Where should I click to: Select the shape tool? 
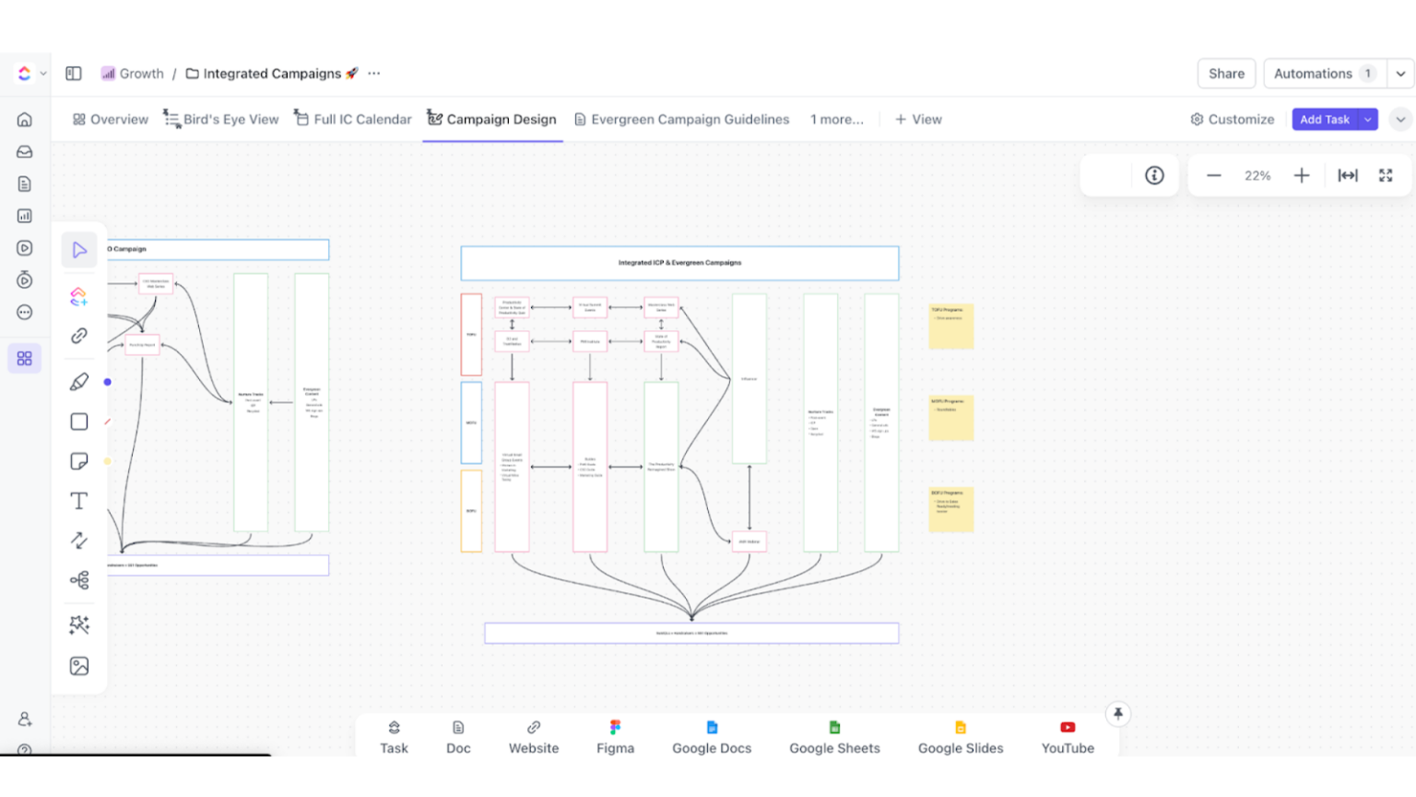[79, 421]
